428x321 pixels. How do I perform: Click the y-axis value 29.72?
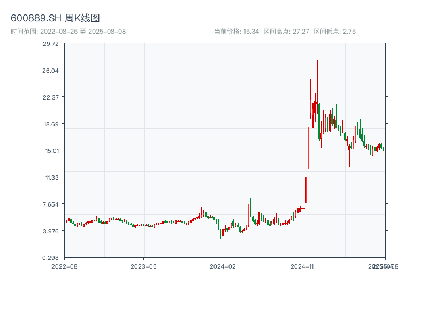click(x=50, y=44)
